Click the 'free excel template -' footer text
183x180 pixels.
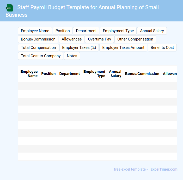pyautogui.click(x=131, y=169)
